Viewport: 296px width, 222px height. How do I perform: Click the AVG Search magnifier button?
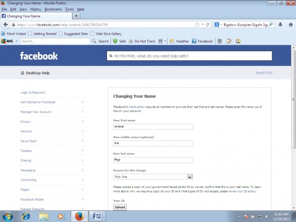[100, 41]
